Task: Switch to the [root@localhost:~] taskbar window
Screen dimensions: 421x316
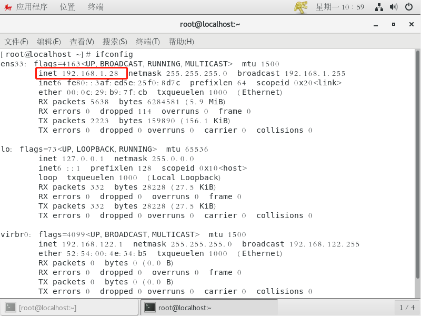Action: (70, 308)
